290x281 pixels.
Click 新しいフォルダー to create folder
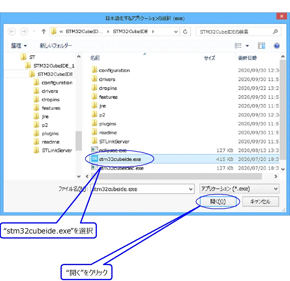point(56,46)
